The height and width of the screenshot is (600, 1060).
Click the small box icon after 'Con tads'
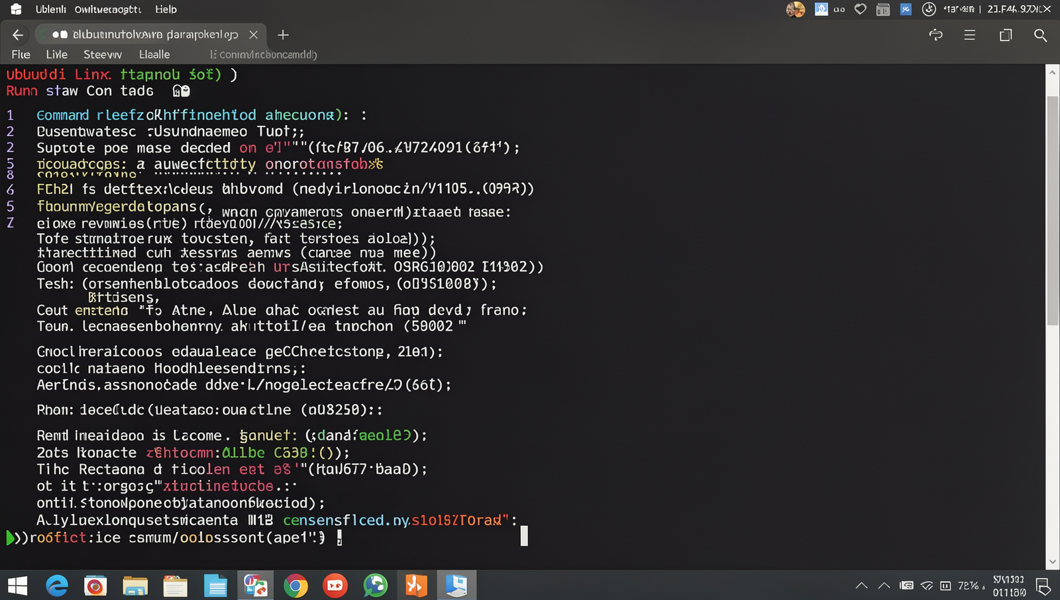click(x=181, y=91)
